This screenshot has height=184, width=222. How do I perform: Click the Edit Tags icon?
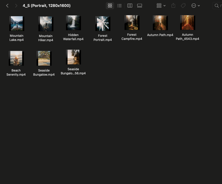click(183, 6)
